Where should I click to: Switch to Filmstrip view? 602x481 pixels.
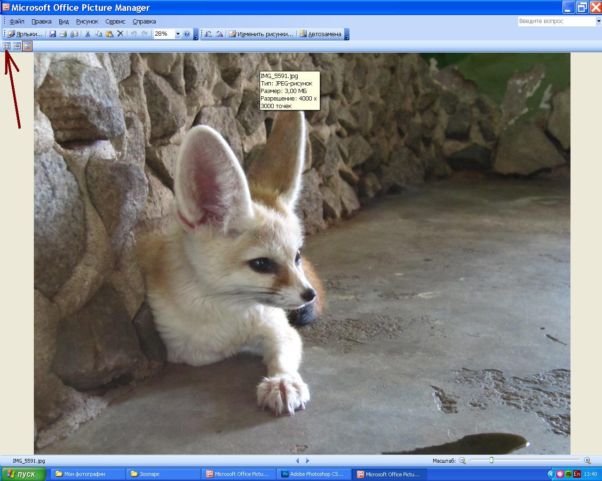click(x=17, y=46)
